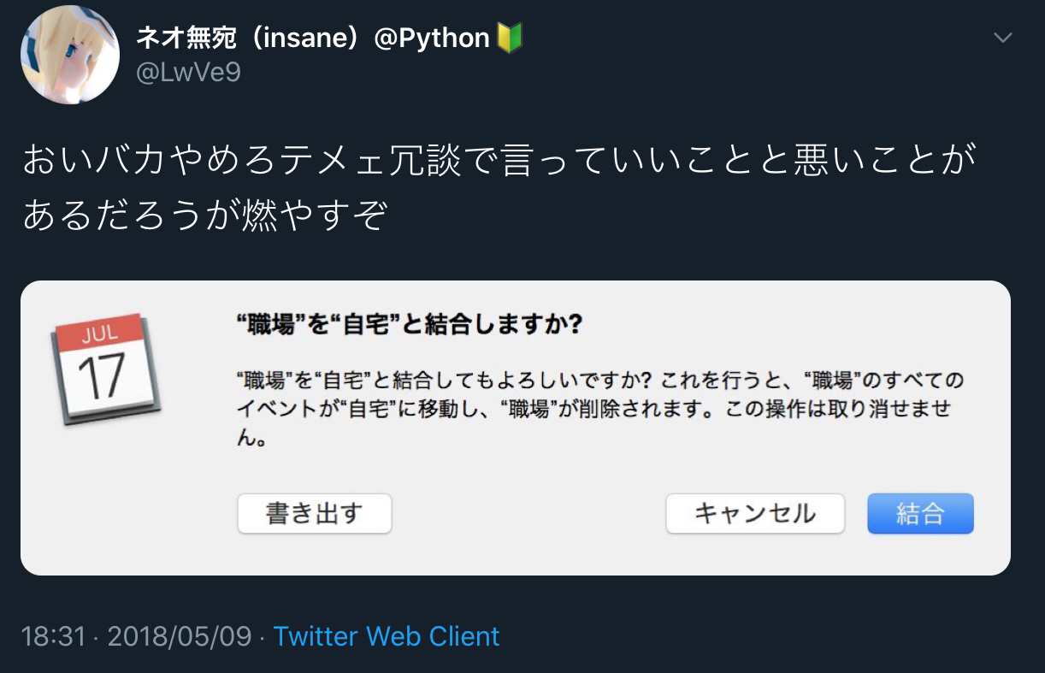
Task: Open the Twitter Web Client link
Action: tap(387, 636)
